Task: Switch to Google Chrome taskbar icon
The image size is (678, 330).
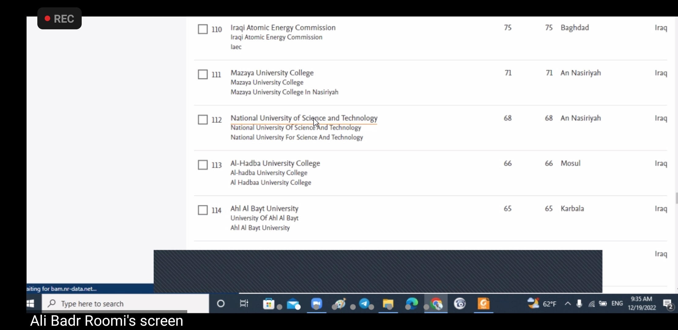Action: point(436,304)
